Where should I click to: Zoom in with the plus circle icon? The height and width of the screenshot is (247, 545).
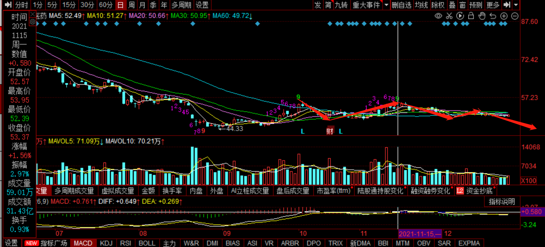point(504,16)
